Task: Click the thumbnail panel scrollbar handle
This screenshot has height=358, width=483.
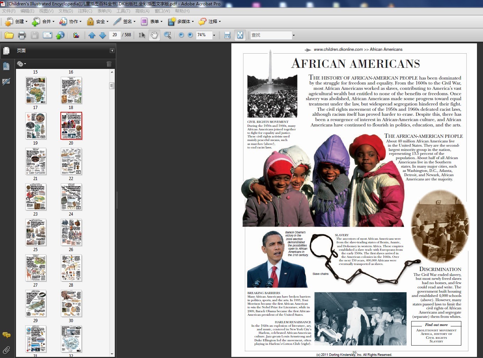Action: click(112, 86)
